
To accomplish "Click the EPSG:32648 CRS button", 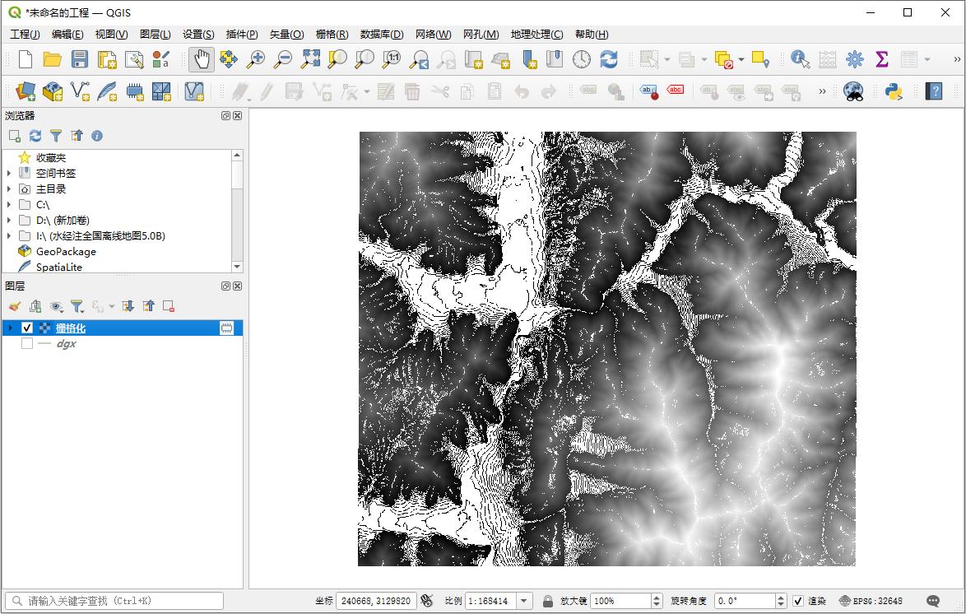I will click(871, 601).
